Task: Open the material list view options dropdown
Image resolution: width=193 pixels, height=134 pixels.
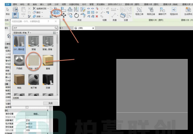Action: pyautogui.click(x=55, y=33)
